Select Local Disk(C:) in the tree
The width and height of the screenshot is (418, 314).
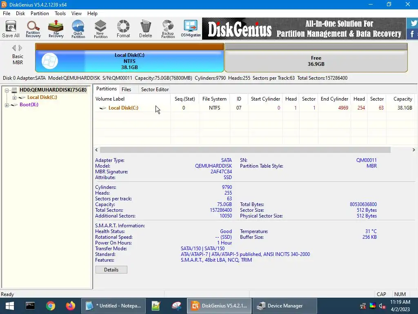click(42, 97)
